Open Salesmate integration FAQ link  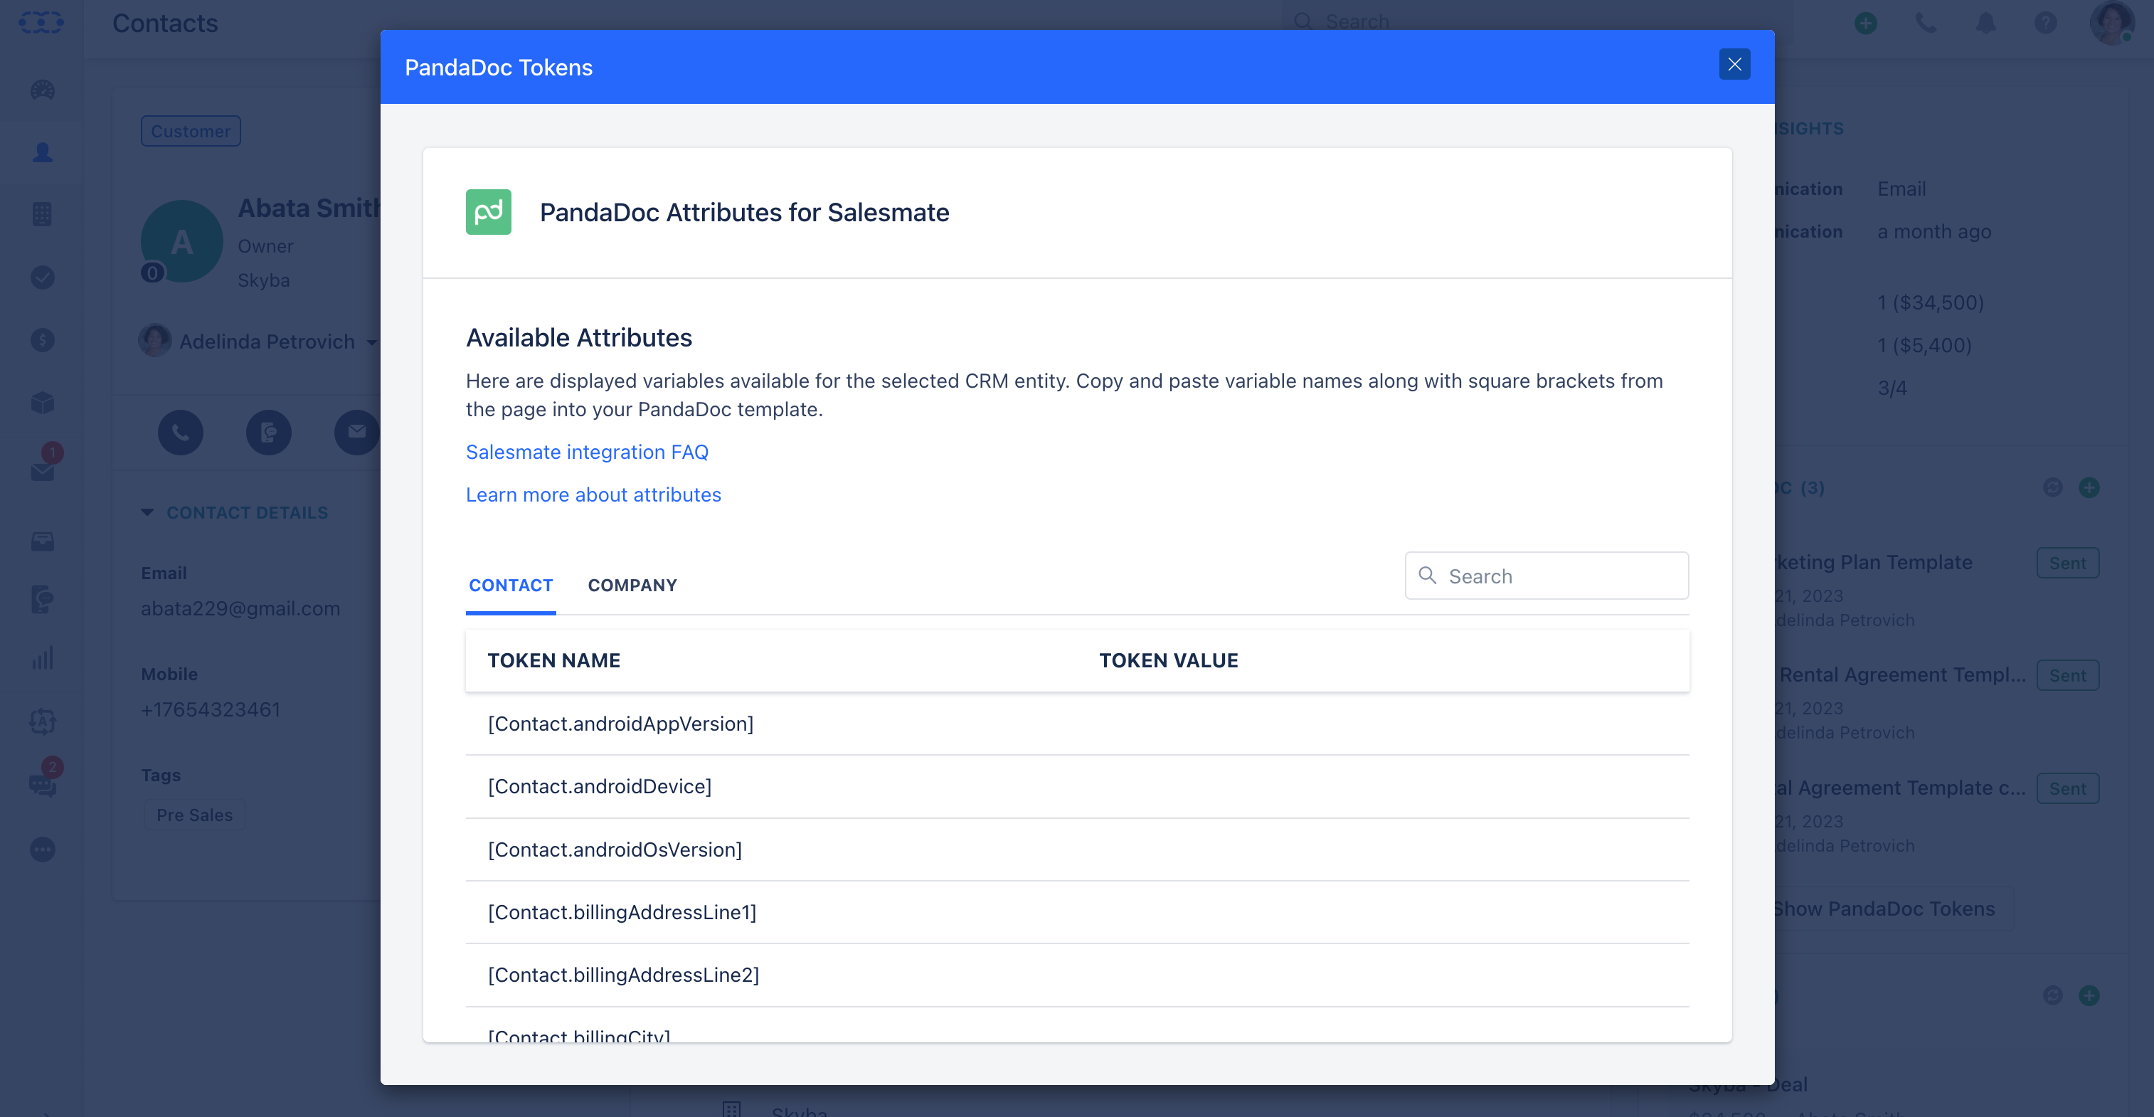pyautogui.click(x=587, y=452)
